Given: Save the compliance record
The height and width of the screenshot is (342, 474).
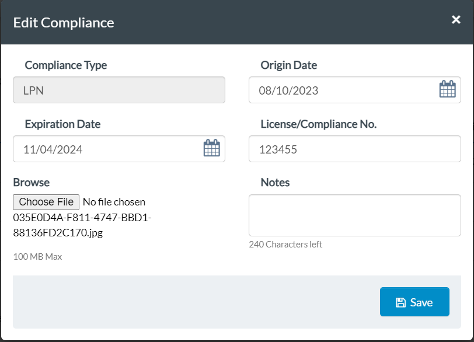Looking at the screenshot, I should click(414, 302).
